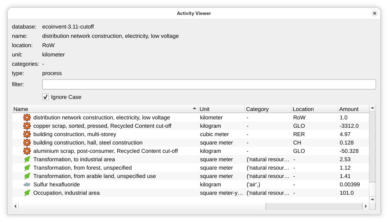Viewport: 388px width, 222px height.
Task: Select 'Sulfur hexafluoride' row name
Action: coord(57,184)
